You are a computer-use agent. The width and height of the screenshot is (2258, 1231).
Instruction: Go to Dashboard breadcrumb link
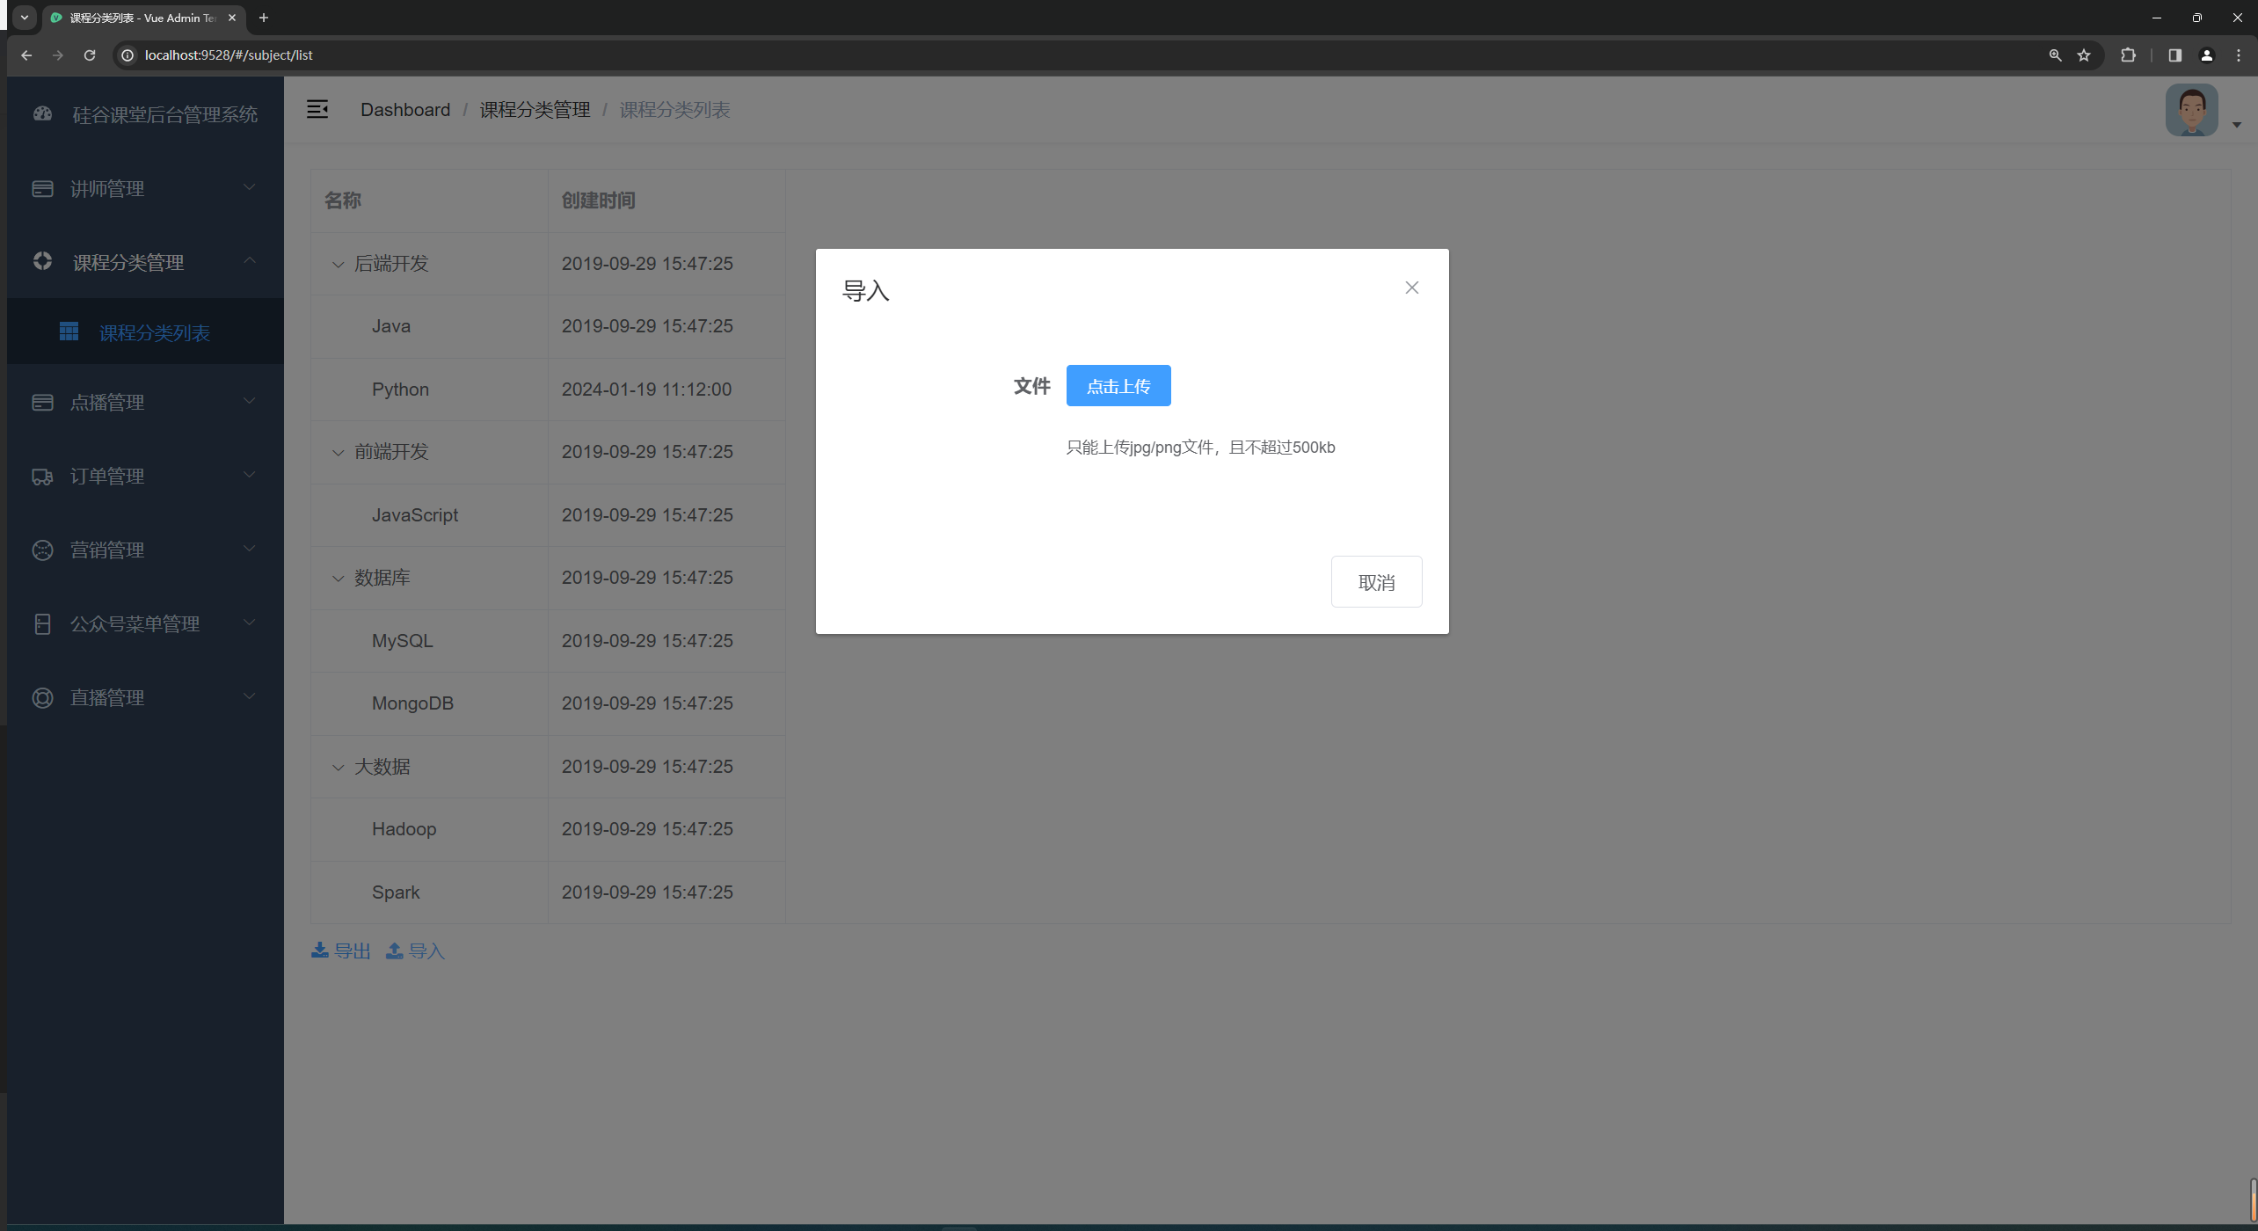(x=405, y=109)
